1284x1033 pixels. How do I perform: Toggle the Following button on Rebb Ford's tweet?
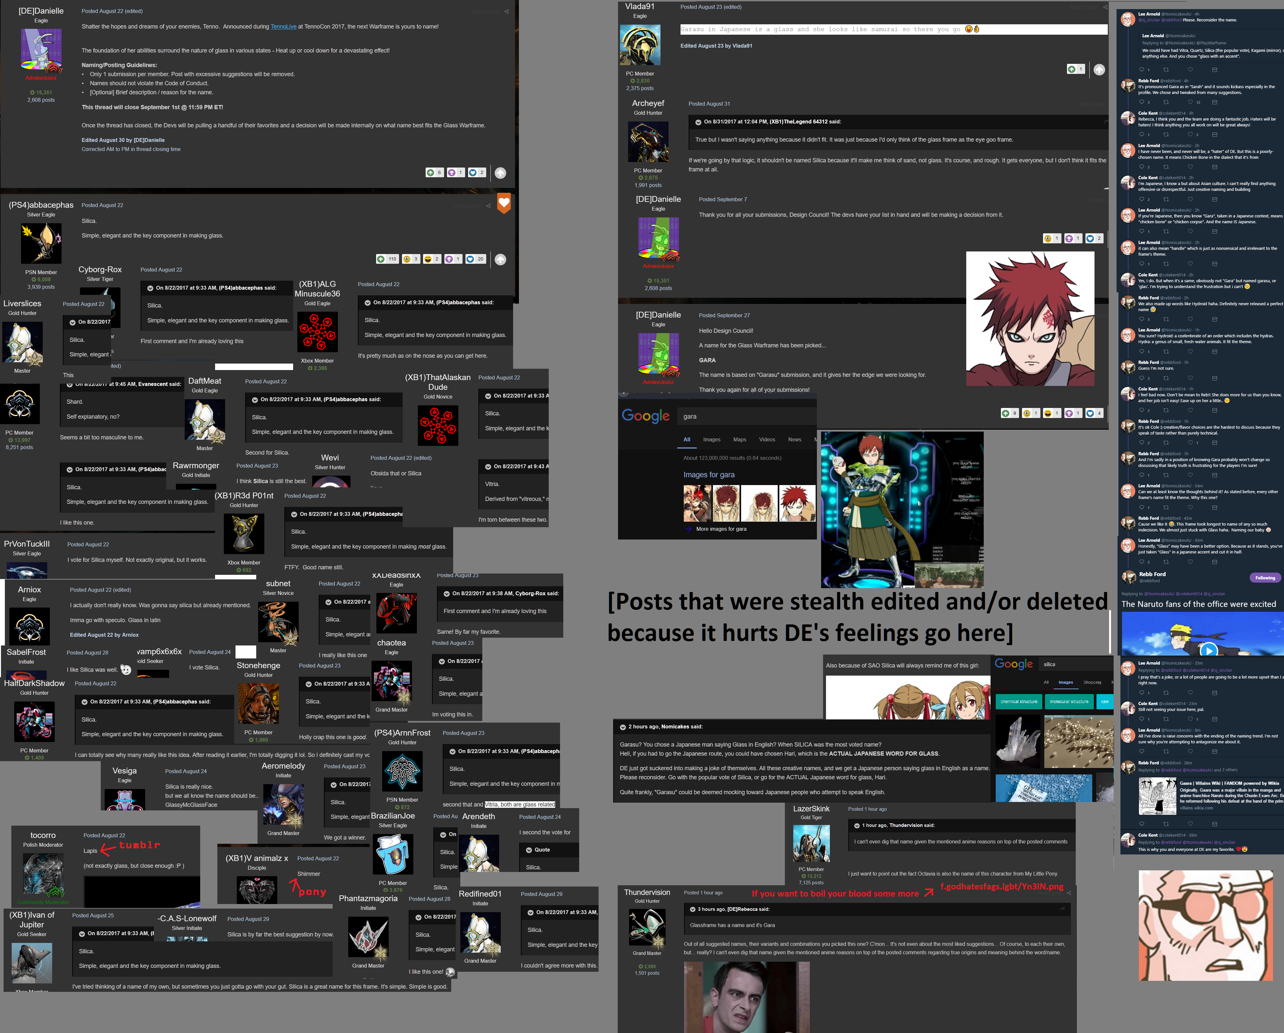pos(1265,578)
